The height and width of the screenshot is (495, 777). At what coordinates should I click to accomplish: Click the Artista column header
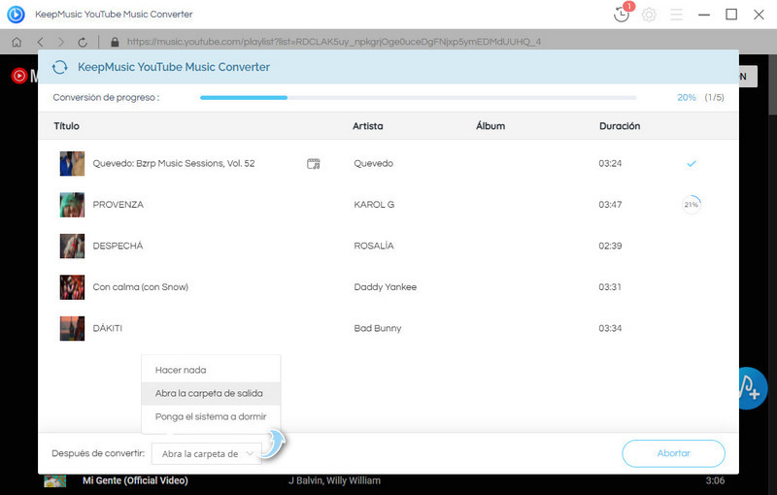coord(368,126)
